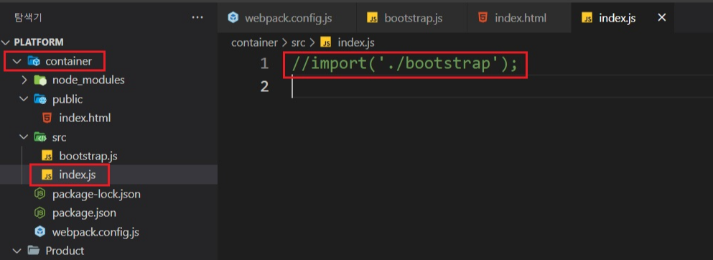The image size is (713, 260).
Task: Switch to the bootstrap.js editor tab
Action: pos(411,18)
